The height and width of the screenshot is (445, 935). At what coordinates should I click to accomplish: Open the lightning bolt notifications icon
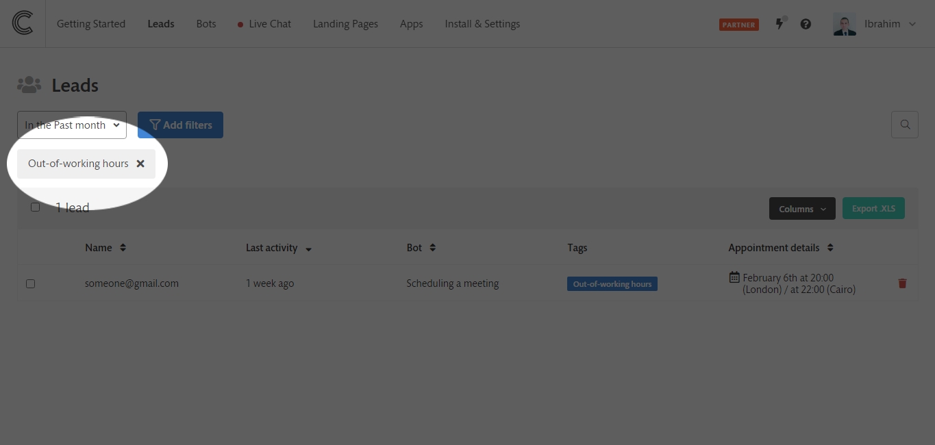pos(780,23)
